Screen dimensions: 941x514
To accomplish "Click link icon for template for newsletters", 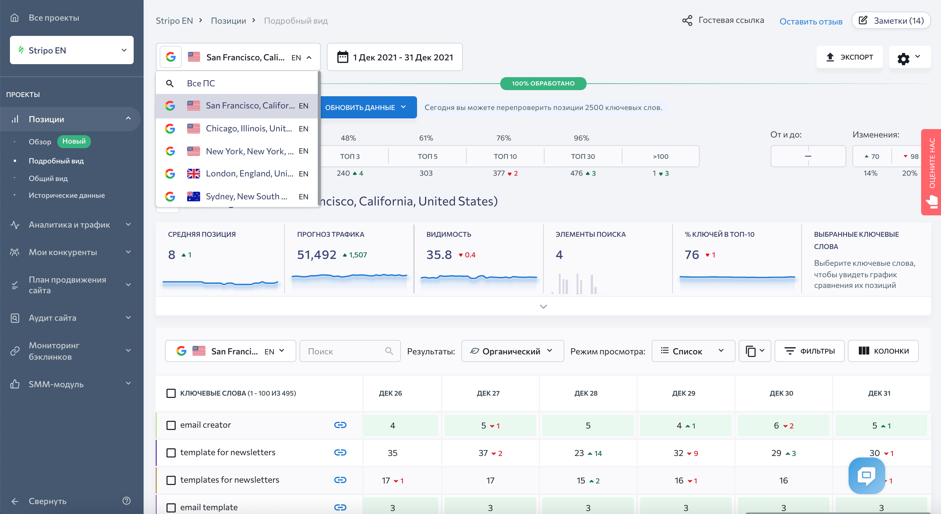I will (340, 453).
